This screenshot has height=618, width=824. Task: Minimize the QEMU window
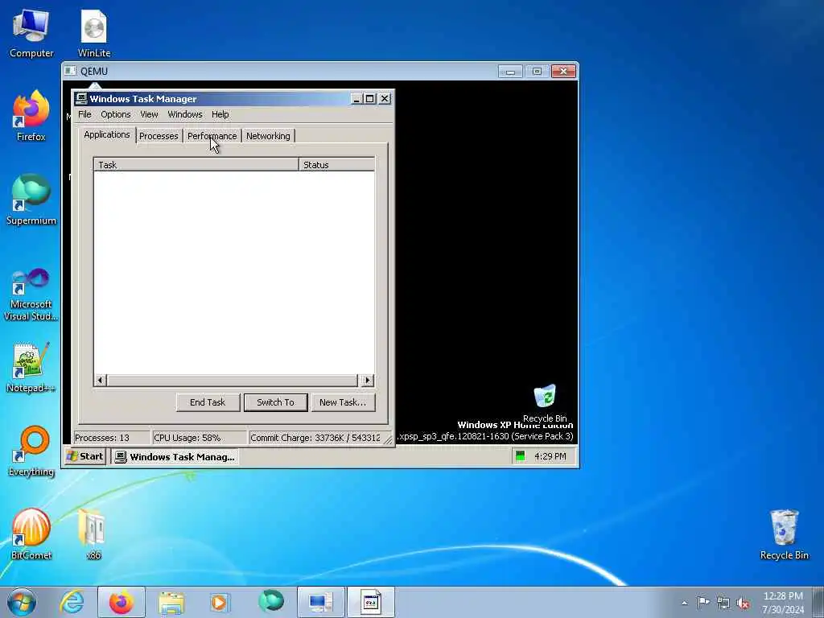coord(510,71)
